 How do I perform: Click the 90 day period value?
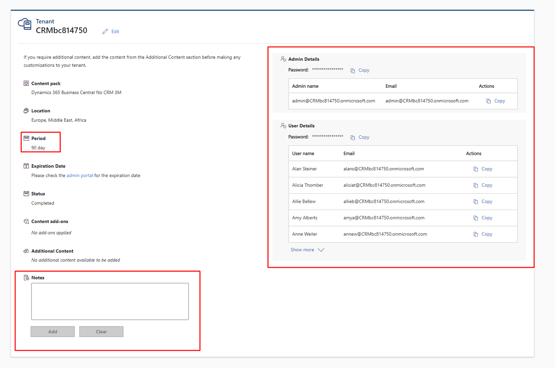(x=38, y=148)
